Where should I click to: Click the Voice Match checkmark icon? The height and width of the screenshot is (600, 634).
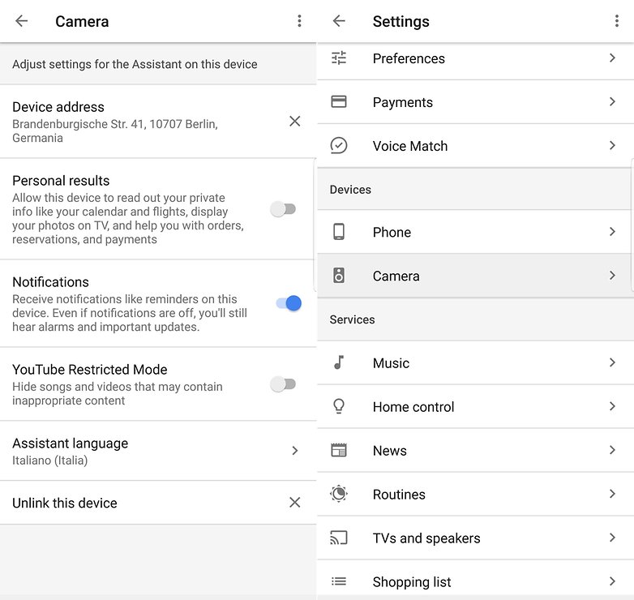coord(339,146)
